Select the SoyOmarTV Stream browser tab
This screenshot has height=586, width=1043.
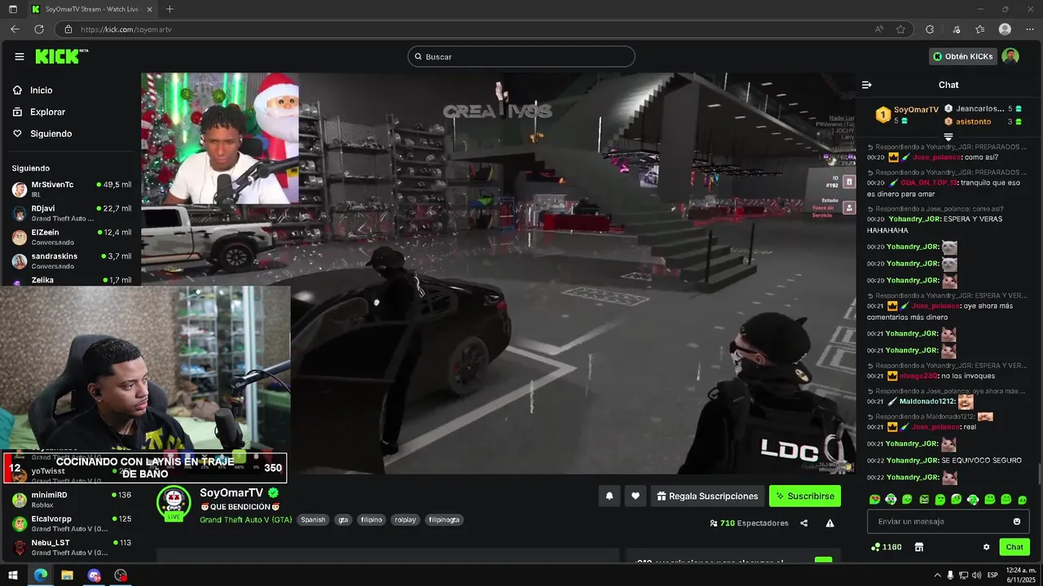click(90, 9)
